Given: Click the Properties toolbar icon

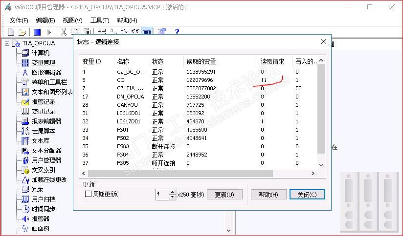Looking at the screenshot, I should pos(162,32).
